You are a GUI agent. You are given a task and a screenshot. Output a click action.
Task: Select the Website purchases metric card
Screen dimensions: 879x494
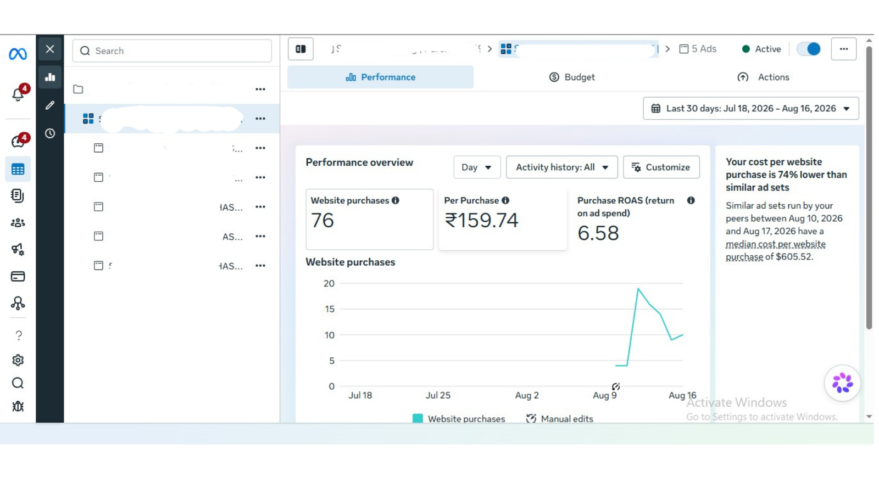370,220
